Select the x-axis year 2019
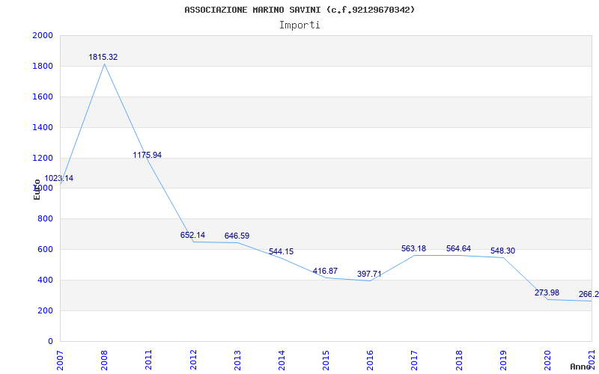The height and width of the screenshot is (374, 599). [x=502, y=360]
